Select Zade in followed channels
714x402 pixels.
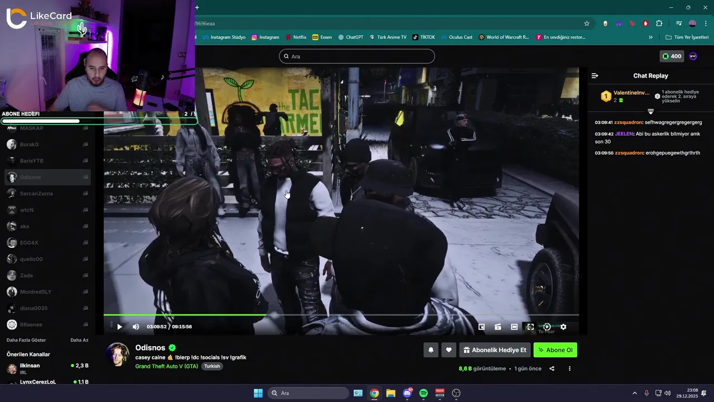[47, 275]
